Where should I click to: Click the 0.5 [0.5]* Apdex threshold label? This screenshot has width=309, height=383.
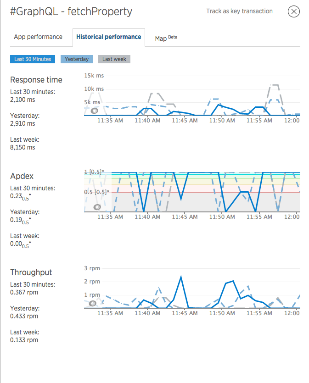[x=96, y=192]
